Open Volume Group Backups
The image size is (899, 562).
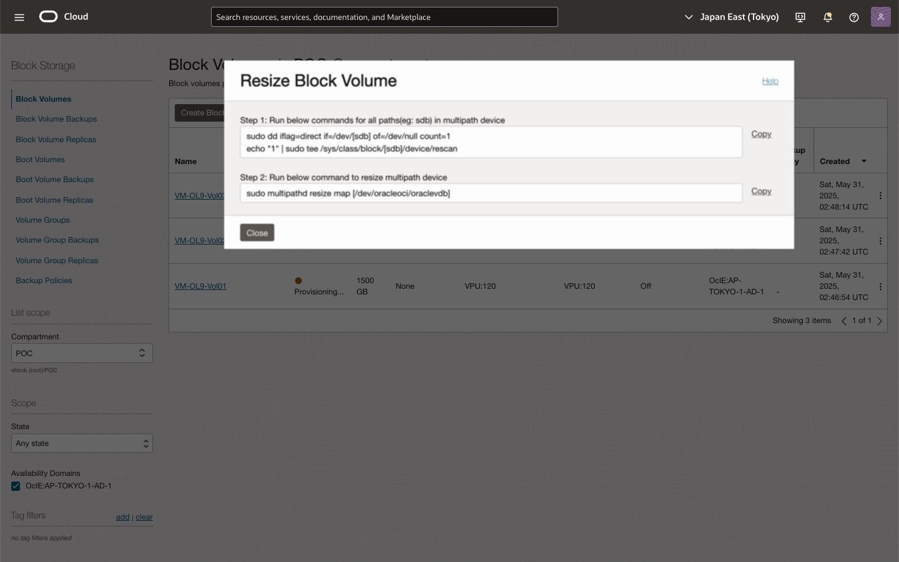(57, 240)
